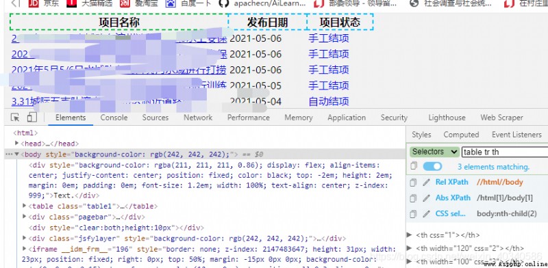Expand the div class pagebar node
The width and height of the screenshot is (548, 268).
pyautogui.click(x=24, y=217)
